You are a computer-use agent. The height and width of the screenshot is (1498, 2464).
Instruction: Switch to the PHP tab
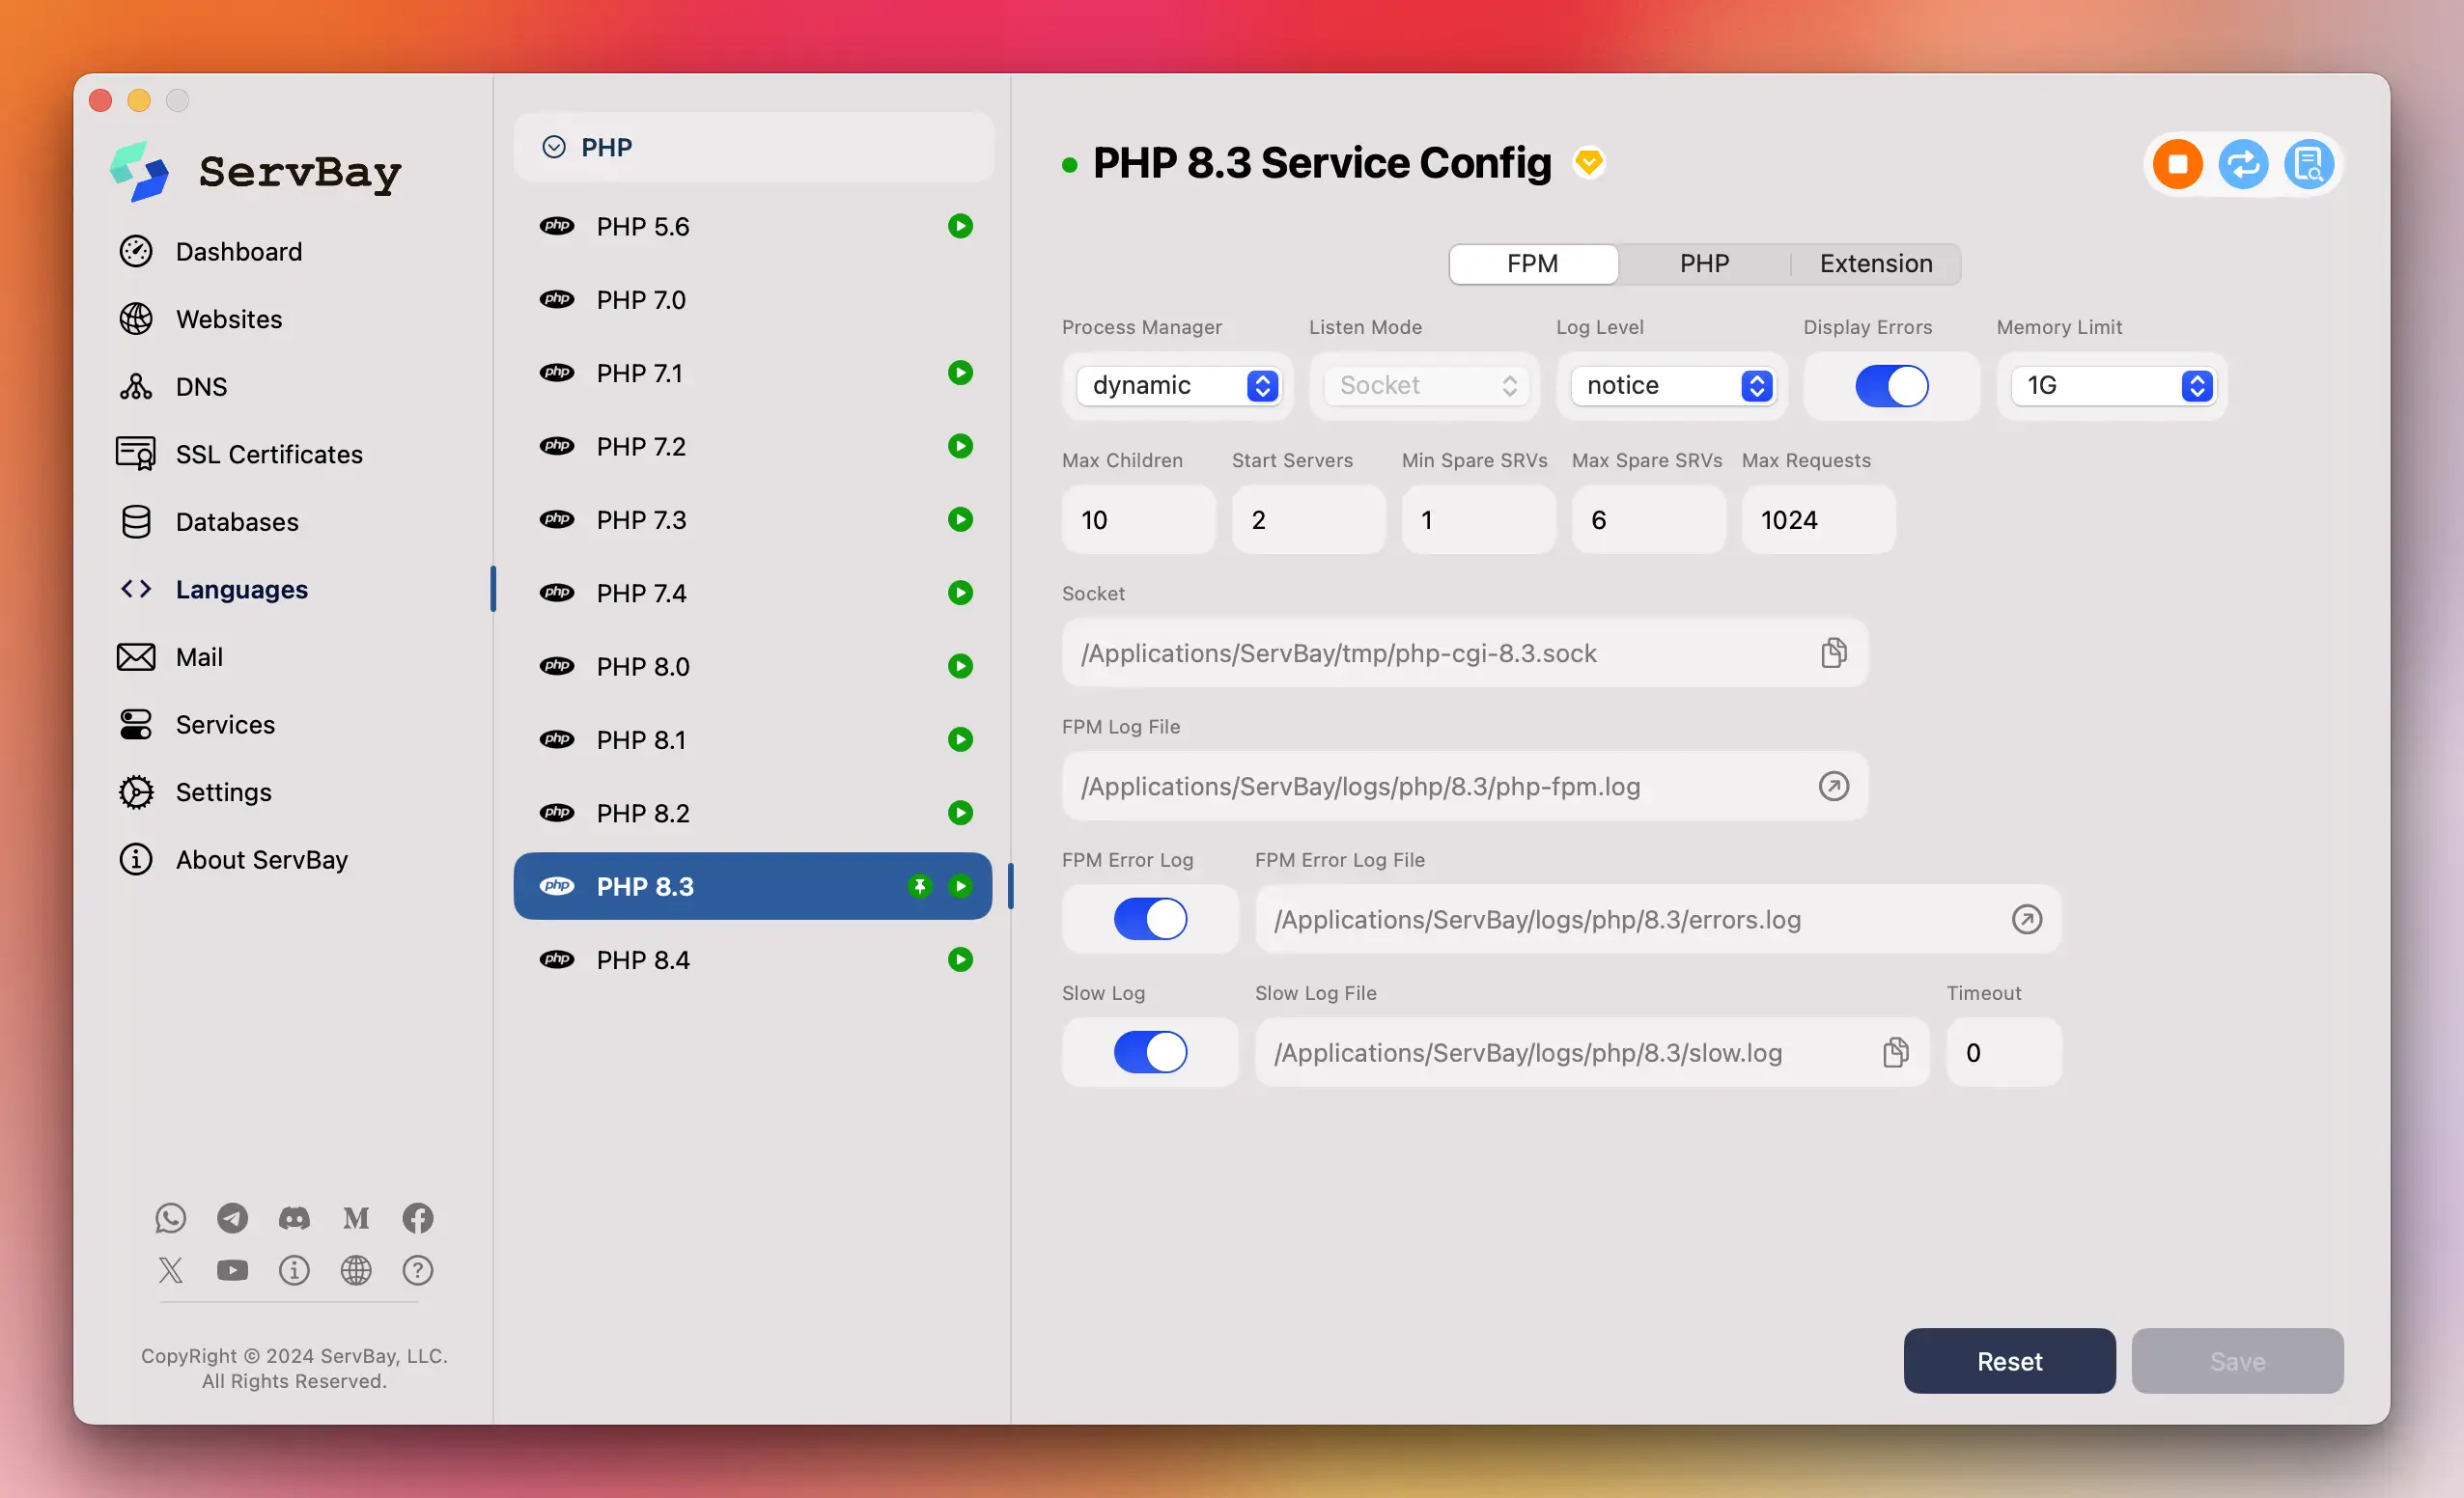tap(1704, 263)
